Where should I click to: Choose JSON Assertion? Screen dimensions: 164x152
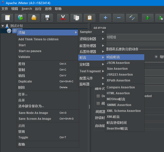point(125,63)
